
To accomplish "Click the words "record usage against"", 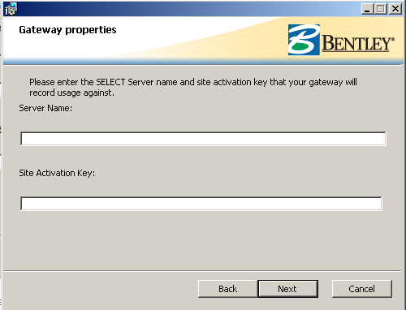I will pos(71,93).
